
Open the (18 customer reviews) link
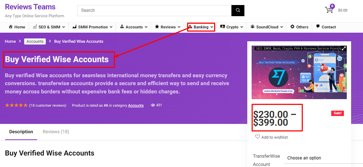(x=48, y=106)
